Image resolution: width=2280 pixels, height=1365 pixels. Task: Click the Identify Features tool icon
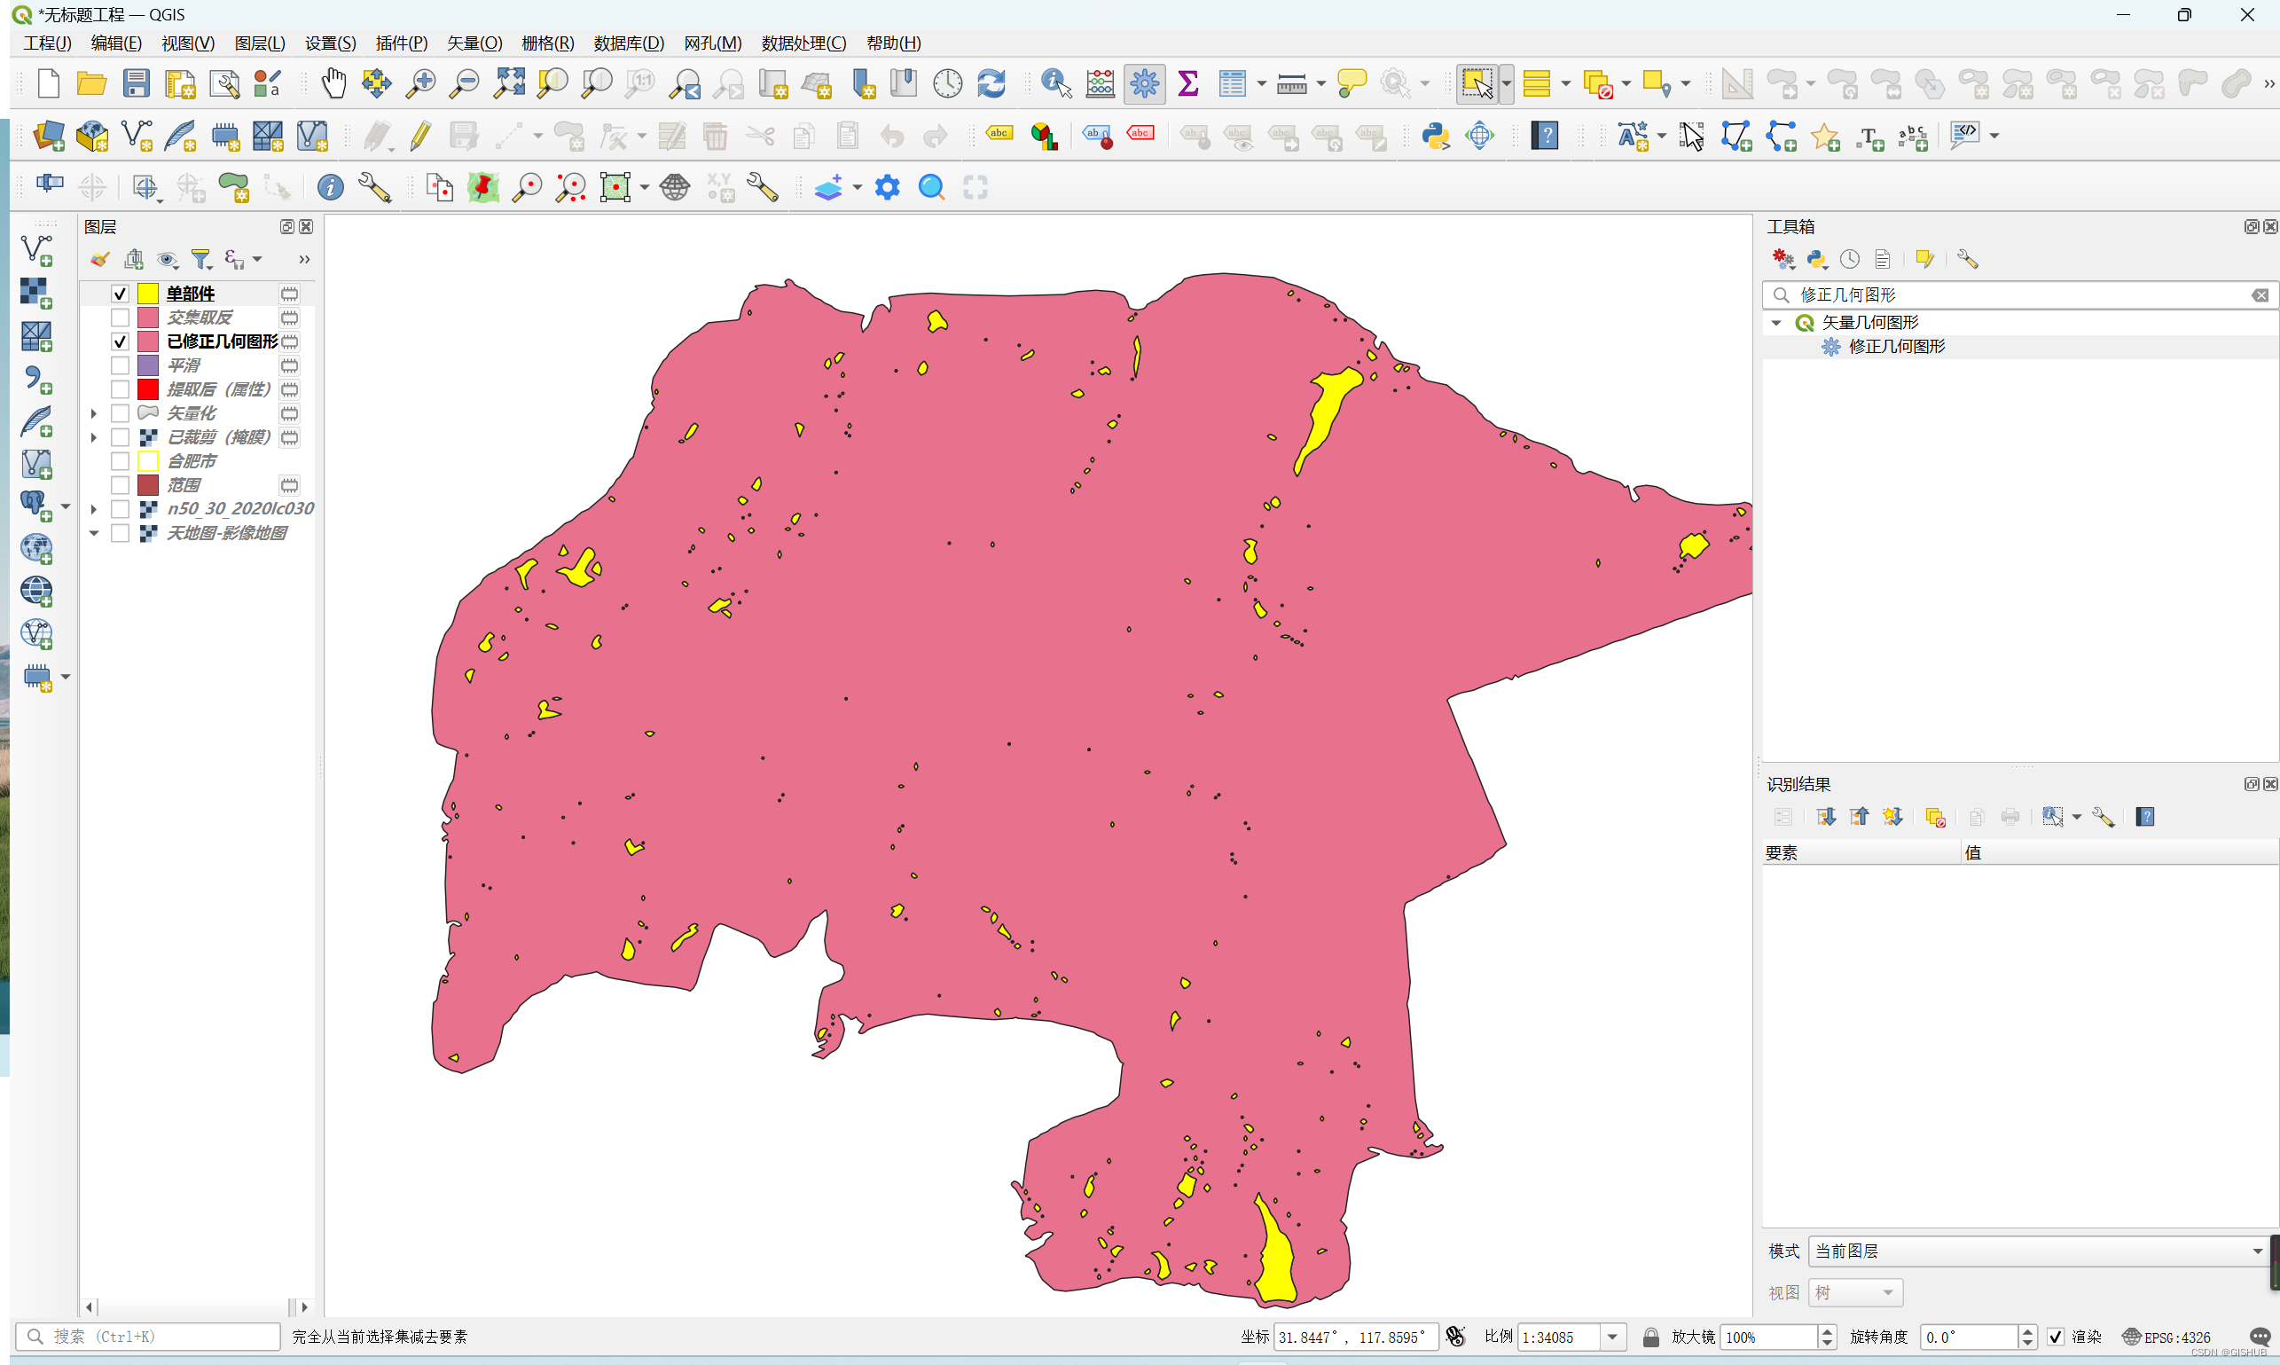click(x=1056, y=83)
